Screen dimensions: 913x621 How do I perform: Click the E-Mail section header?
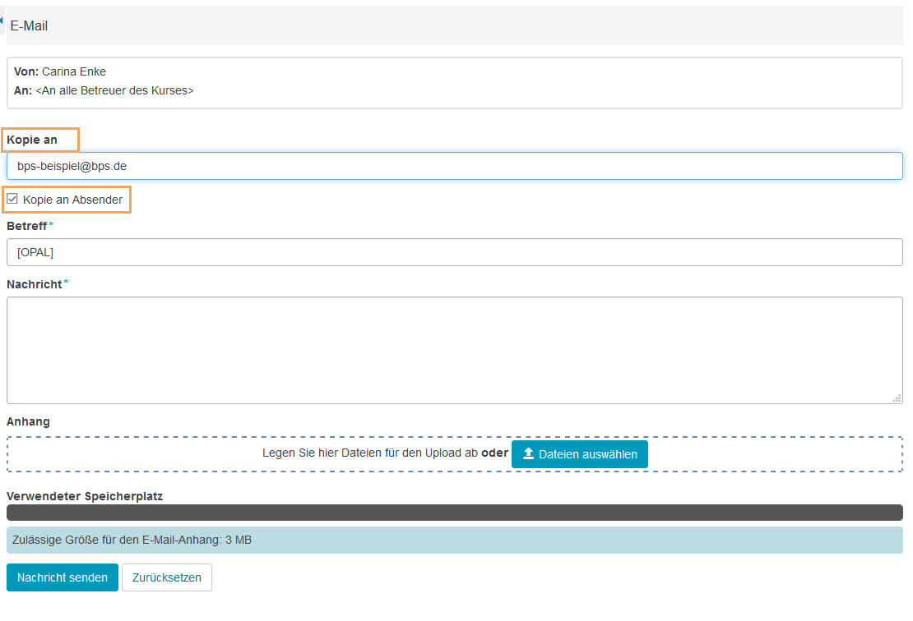(30, 26)
